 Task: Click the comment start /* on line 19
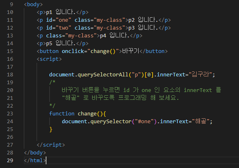[52, 82]
